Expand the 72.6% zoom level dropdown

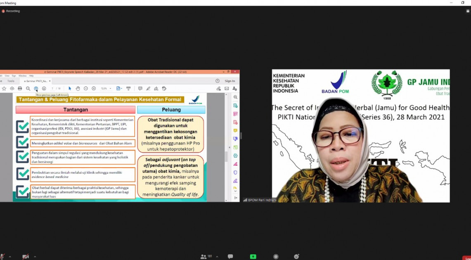(x=110, y=89)
